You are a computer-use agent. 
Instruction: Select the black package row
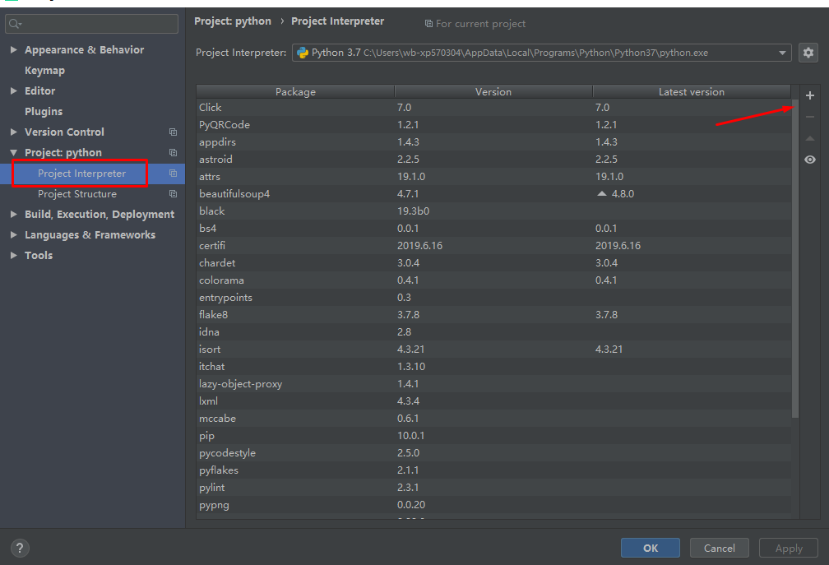493,211
